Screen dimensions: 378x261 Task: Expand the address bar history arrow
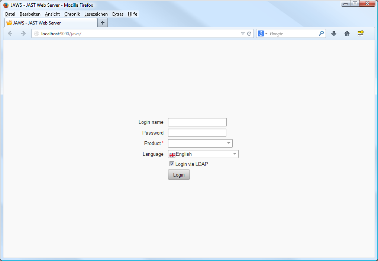point(242,33)
